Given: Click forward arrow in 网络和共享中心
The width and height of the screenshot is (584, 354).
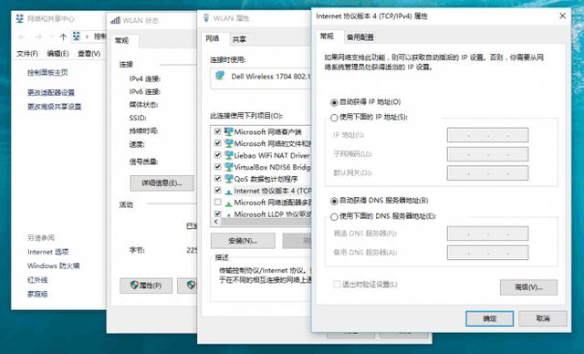Looking at the screenshot, I should point(38,36).
